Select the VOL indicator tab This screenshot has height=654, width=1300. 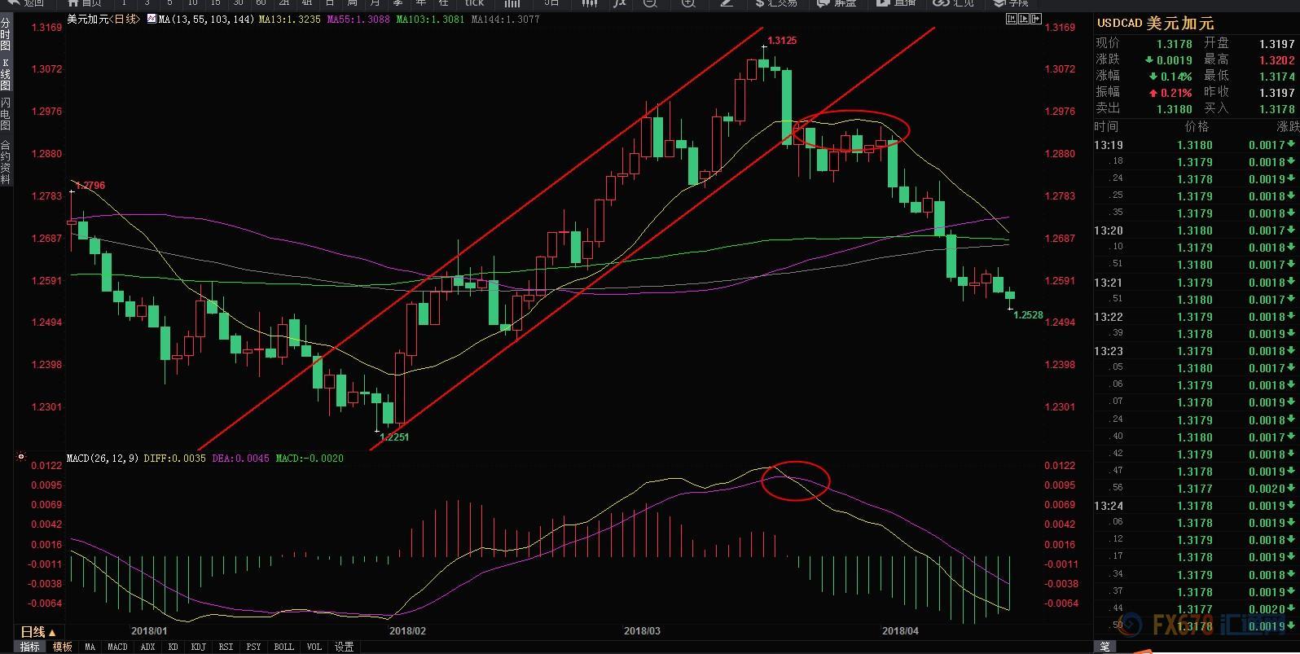click(x=314, y=647)
